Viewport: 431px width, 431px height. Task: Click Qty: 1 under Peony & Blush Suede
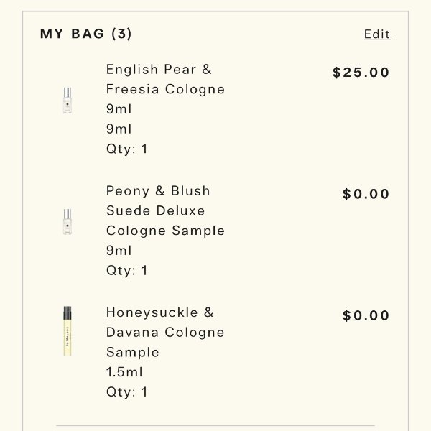126,271
